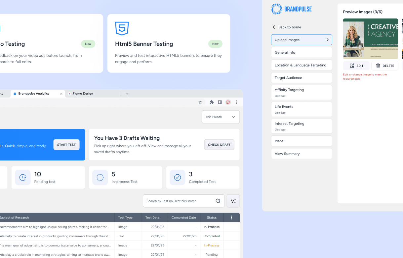
Task: Expand Upload Images chevron
Action: (x=328, y=40)
